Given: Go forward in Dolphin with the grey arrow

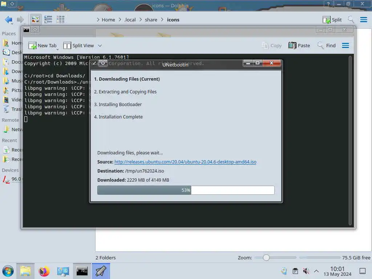Looking at the screenshot, I should [x=20, y=20].
